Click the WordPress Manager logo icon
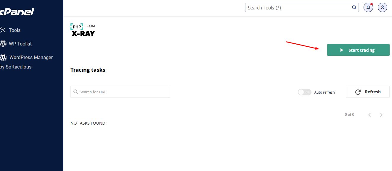This screenshot has height=171, width=392. [x=3, y=57]
